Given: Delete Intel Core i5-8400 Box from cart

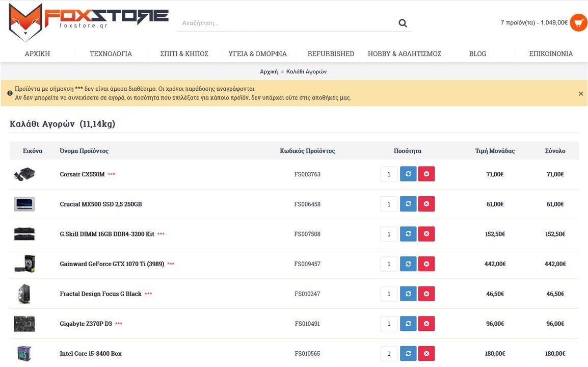Looking at the screenshot, I should coord(426,353).
